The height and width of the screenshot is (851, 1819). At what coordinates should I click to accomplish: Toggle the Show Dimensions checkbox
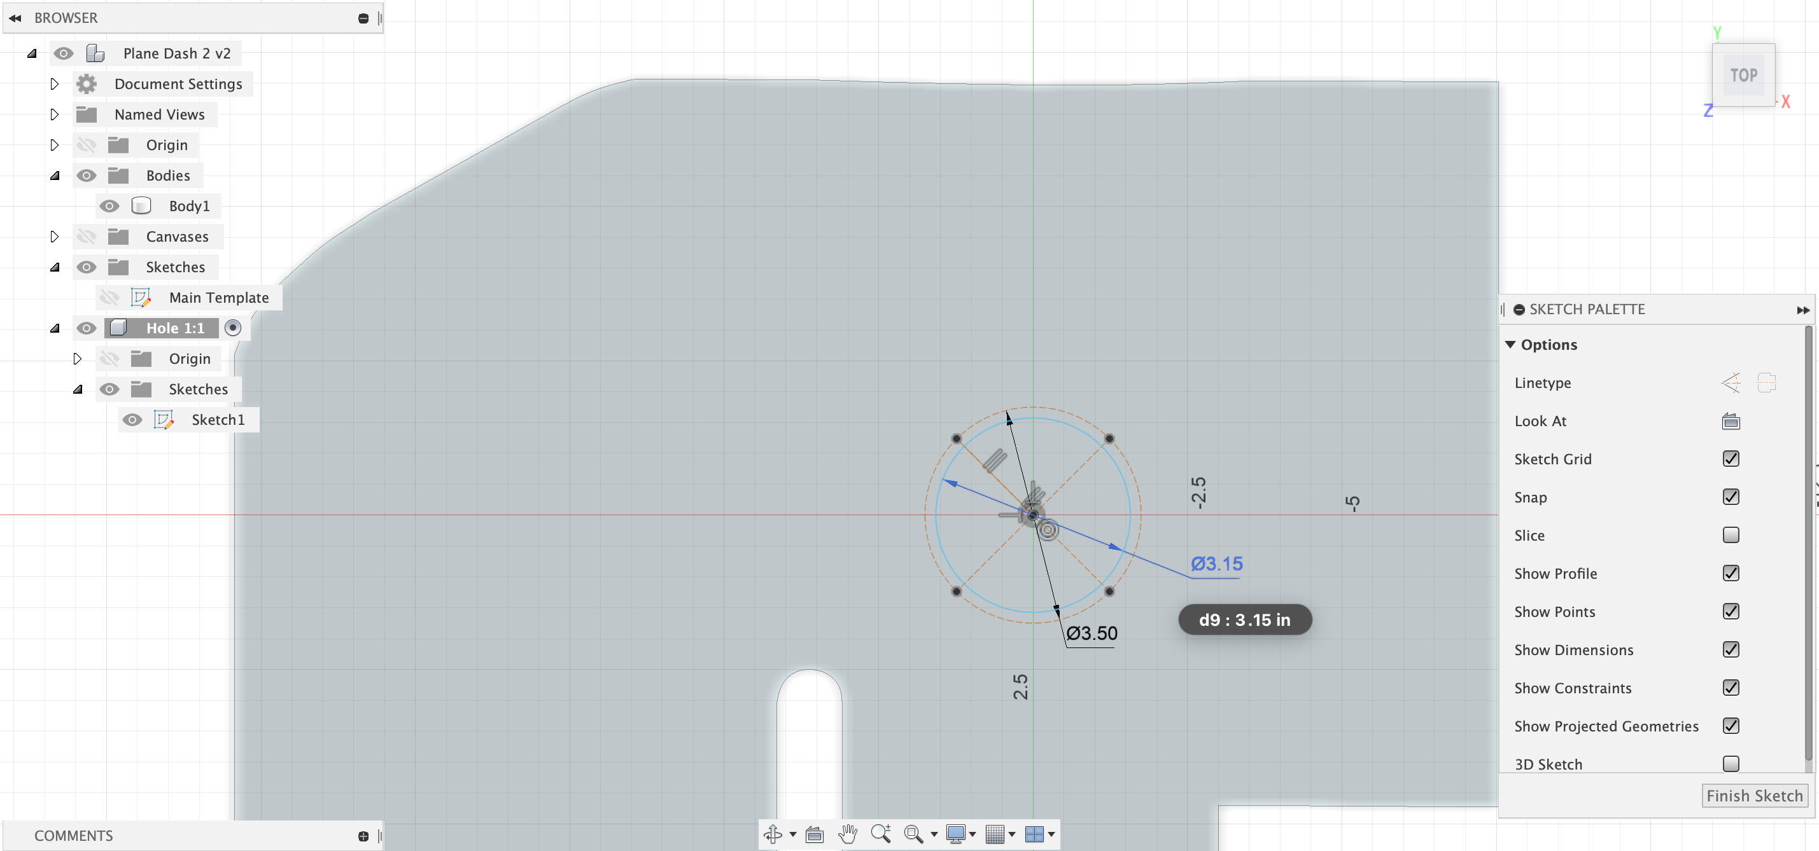[1731, 650]
